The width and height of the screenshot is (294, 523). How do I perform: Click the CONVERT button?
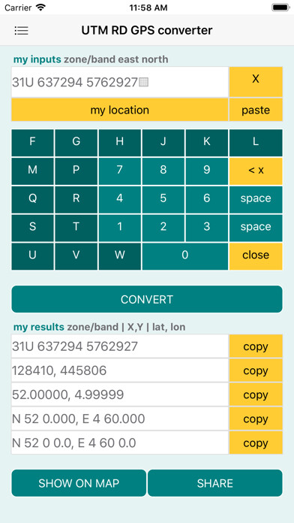coord(147,299)
